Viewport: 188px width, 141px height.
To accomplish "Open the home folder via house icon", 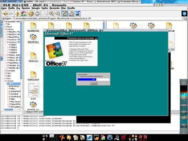I will coord(24,14).
